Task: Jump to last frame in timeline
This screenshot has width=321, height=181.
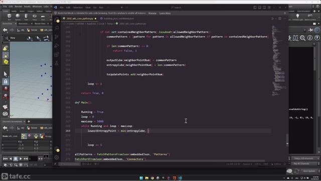Action: pos(26,159)
